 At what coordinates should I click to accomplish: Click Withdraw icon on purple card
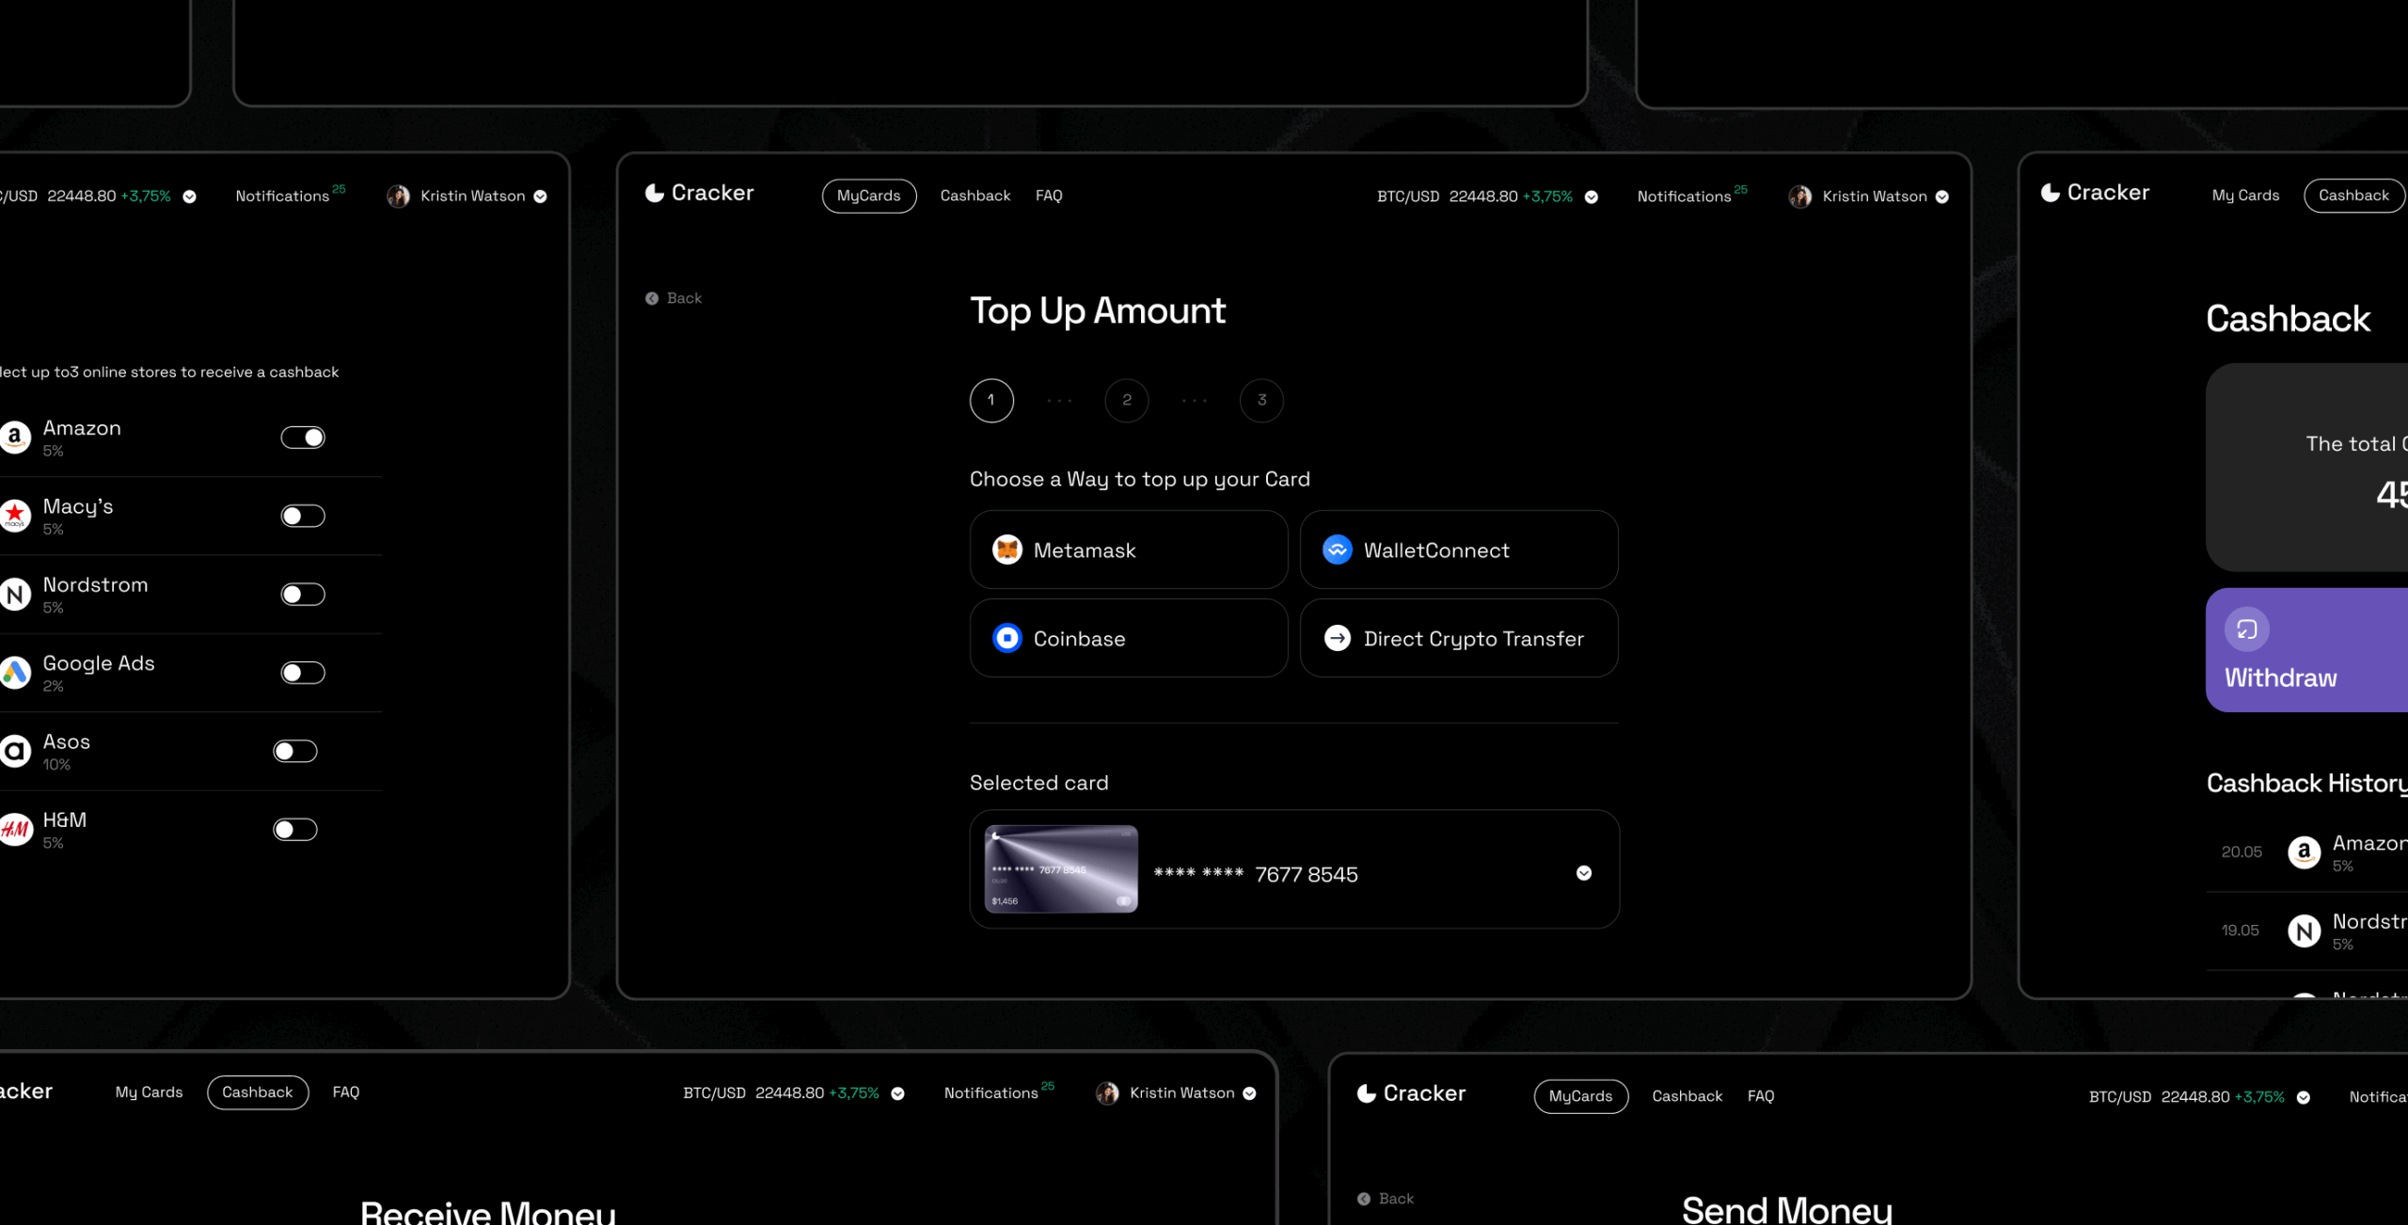pyautogui.click(x=2247, y=629)
